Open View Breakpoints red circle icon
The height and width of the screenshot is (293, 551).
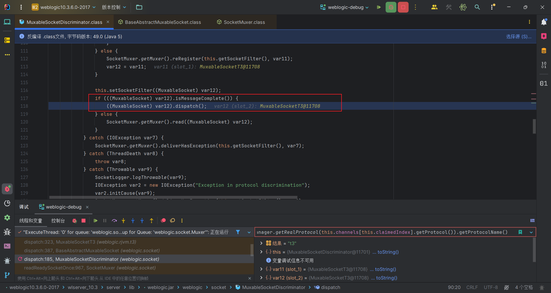pos(163,221)
